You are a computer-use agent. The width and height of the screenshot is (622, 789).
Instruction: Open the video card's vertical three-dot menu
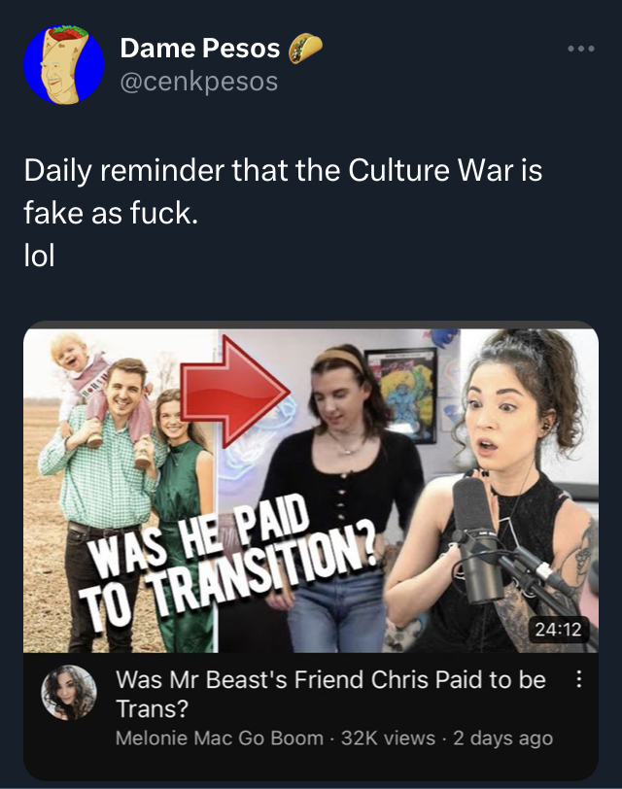pyautogui.click(x=579, y=679)
